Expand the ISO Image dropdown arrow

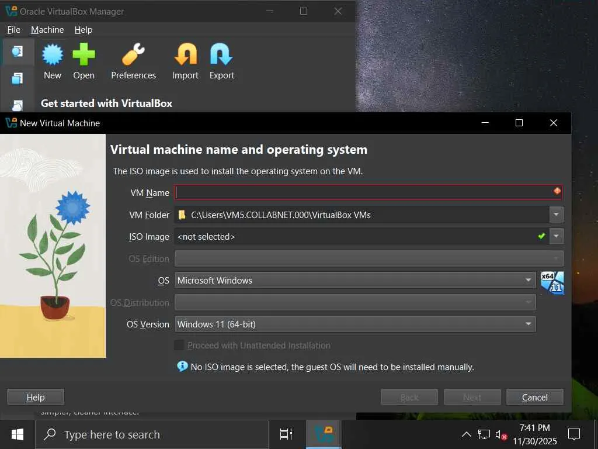tap(557, 236)
